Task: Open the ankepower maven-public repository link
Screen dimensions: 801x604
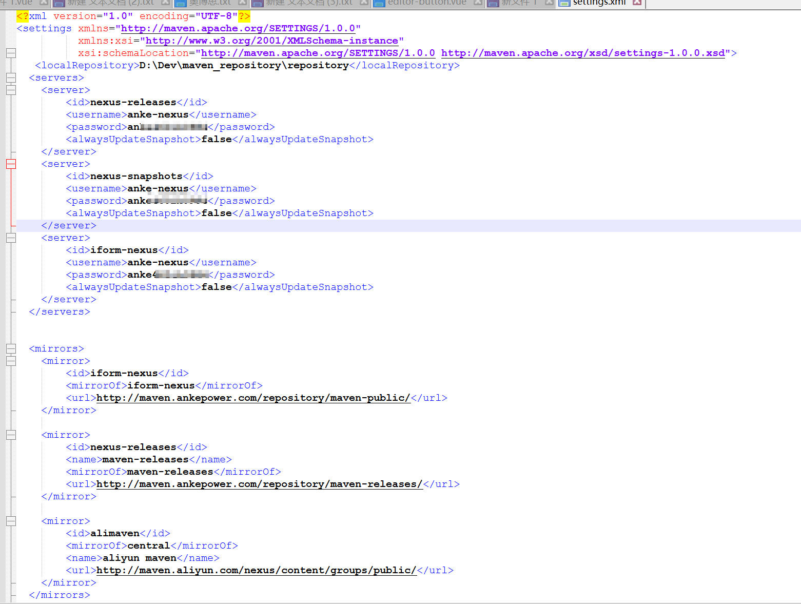Action: [253, 398]
